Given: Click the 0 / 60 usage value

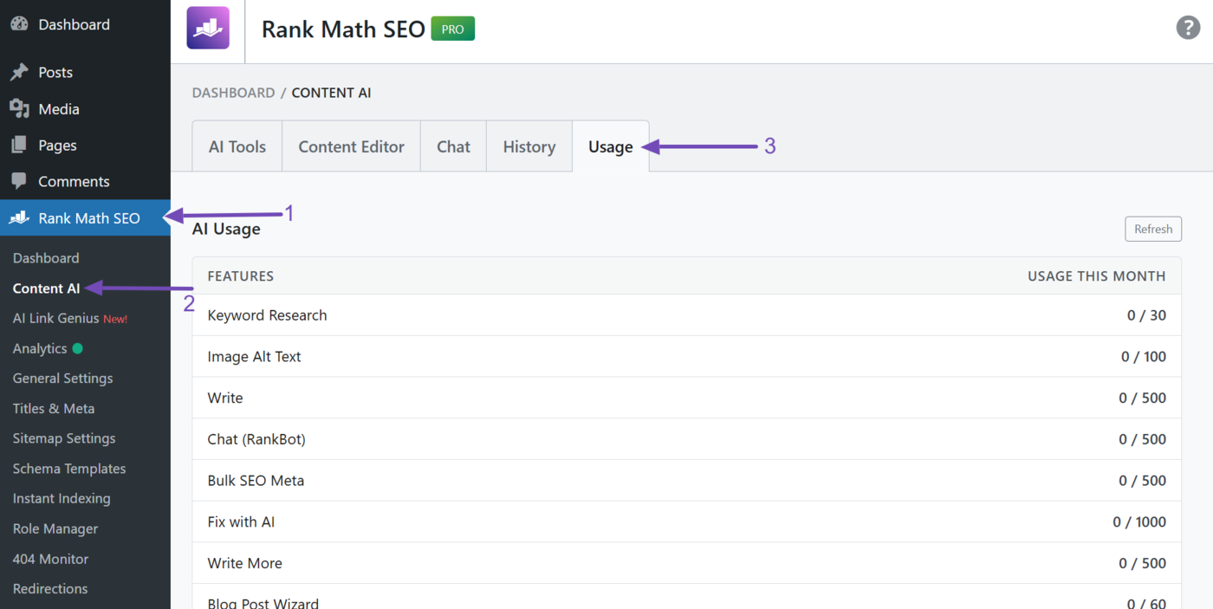Looking at the screenshot, I should pos(1146,604).
